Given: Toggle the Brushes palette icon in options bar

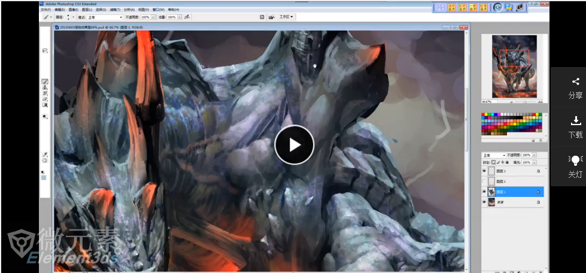Looking at the screenshot, I should tap(262, 17).
